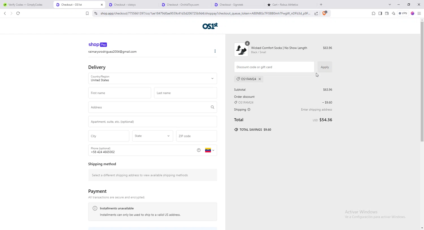The image size is (424, 230).
Task: Go forward in browser history
Action: tap(11, 13)
